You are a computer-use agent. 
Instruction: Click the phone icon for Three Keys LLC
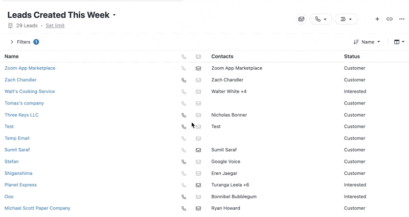(x=184, y=115)
